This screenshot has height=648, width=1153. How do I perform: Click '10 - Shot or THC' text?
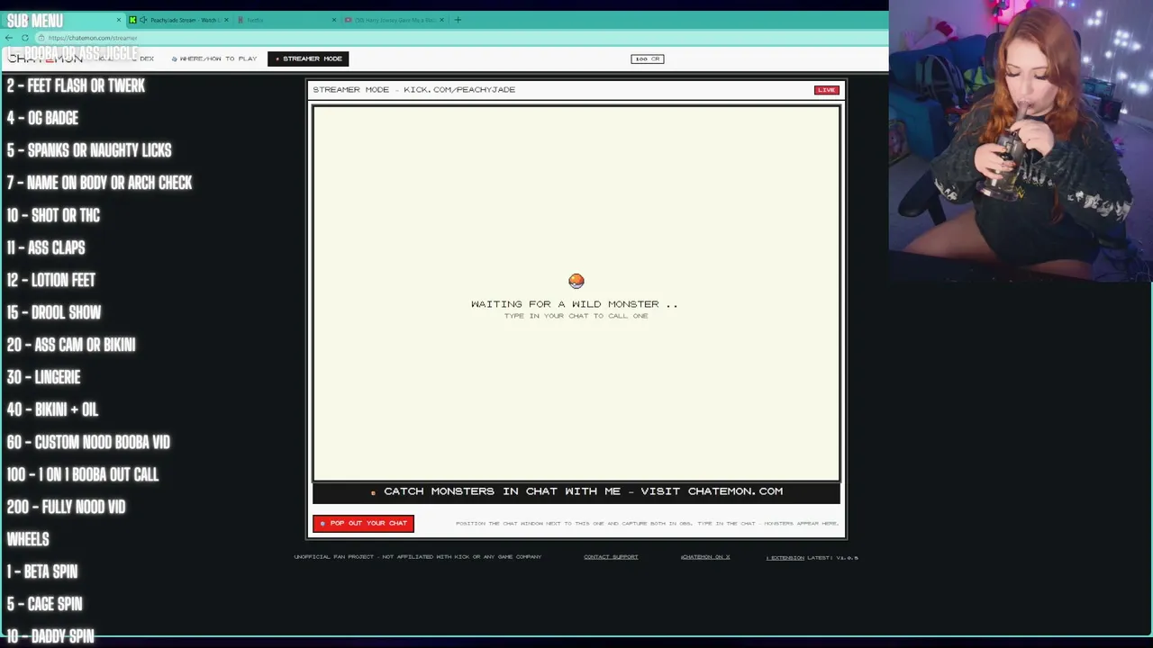coord(53,215)
